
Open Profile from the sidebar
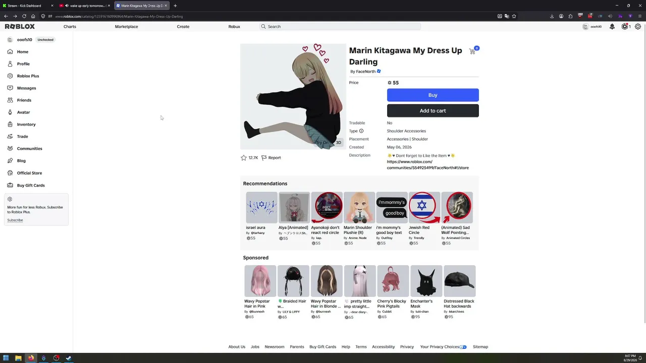pos(23,64)
